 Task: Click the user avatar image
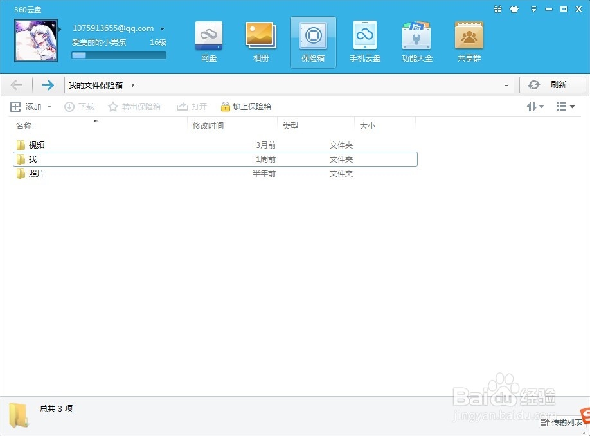[x=36, y=41]
